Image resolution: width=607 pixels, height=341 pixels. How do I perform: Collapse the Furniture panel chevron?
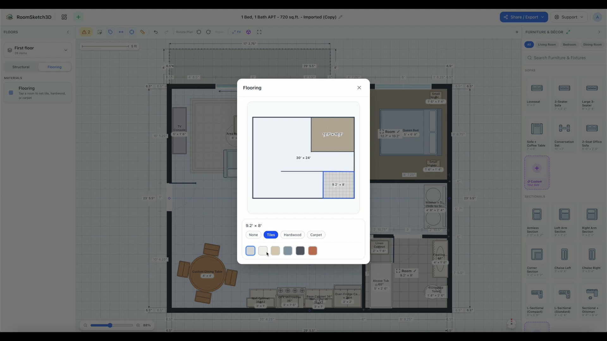click(x=599, y=32)
